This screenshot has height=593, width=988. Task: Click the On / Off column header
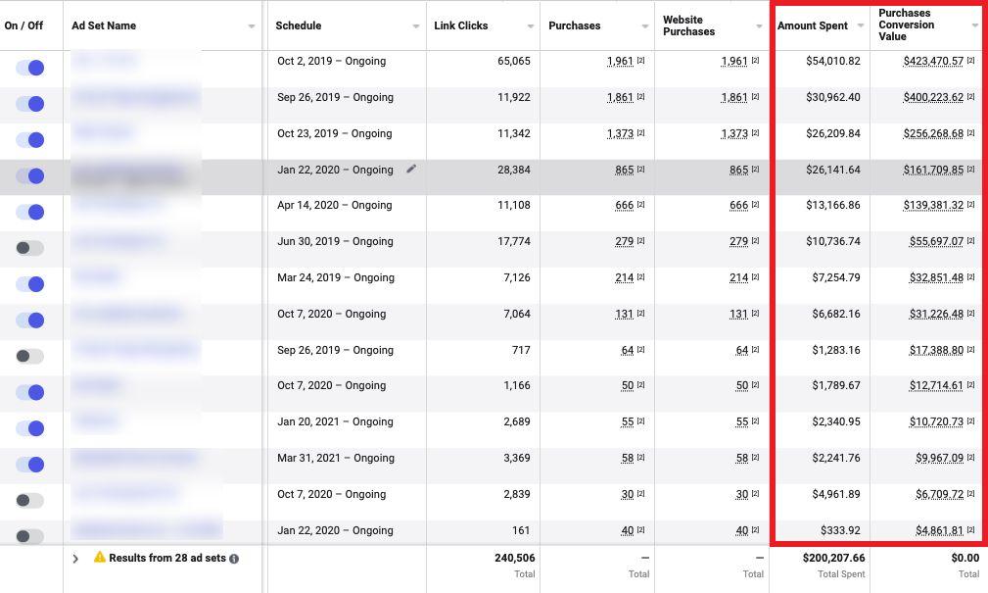(24, 25)
